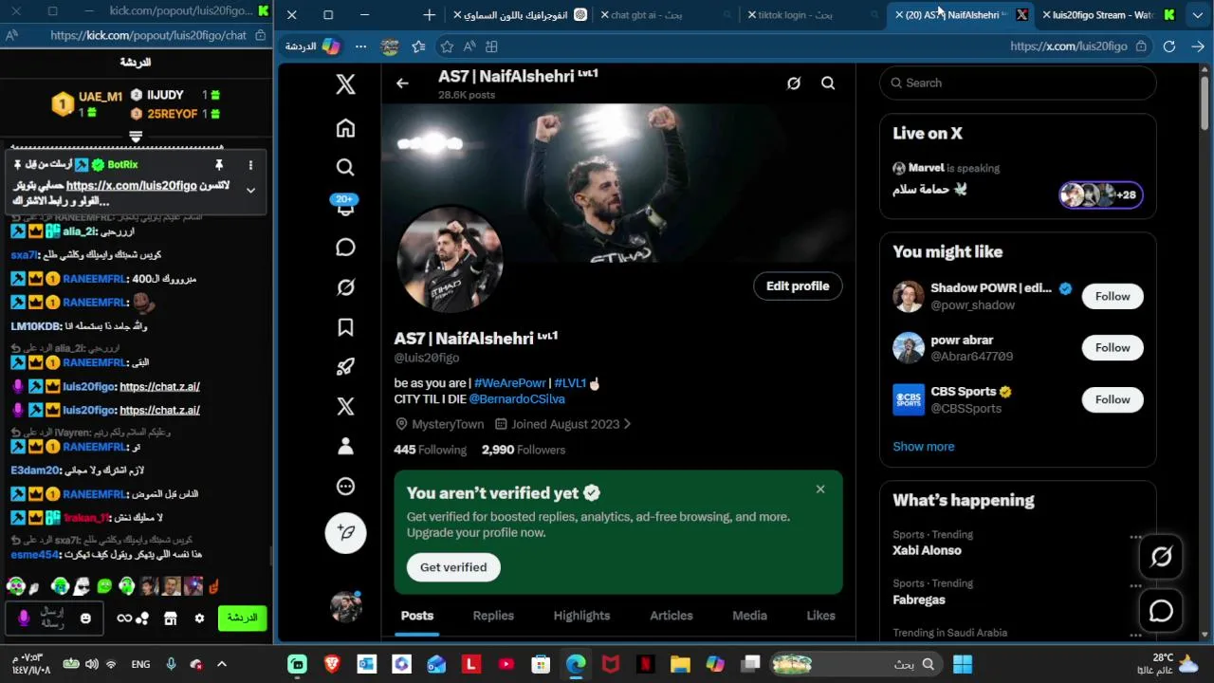Click the first chat.z.ai link in Kick chat
This screenshot has width=1214, height=683.
click(x=159, y=387)
